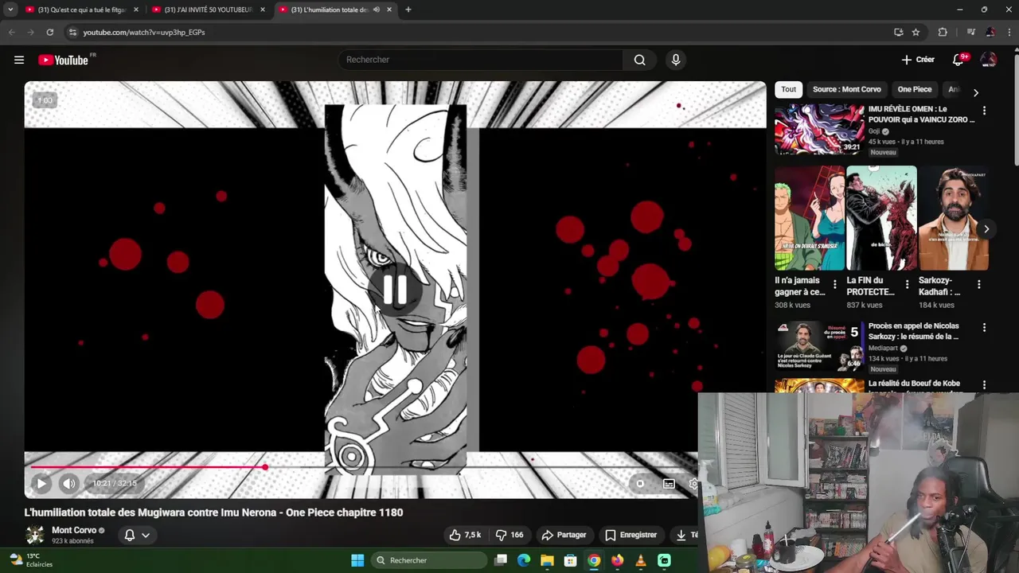Open YouTube notifications bell with 9+ badge
Screen dimensions: 1019x573
[958, 60]
